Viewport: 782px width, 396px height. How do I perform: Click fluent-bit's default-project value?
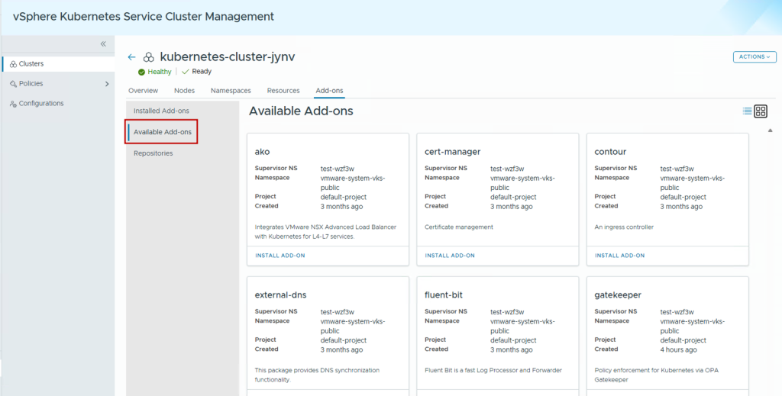[x=513, y=340]
